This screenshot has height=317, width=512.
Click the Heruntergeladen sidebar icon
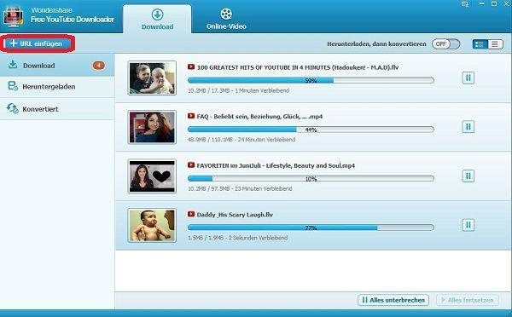pos(13,86)
